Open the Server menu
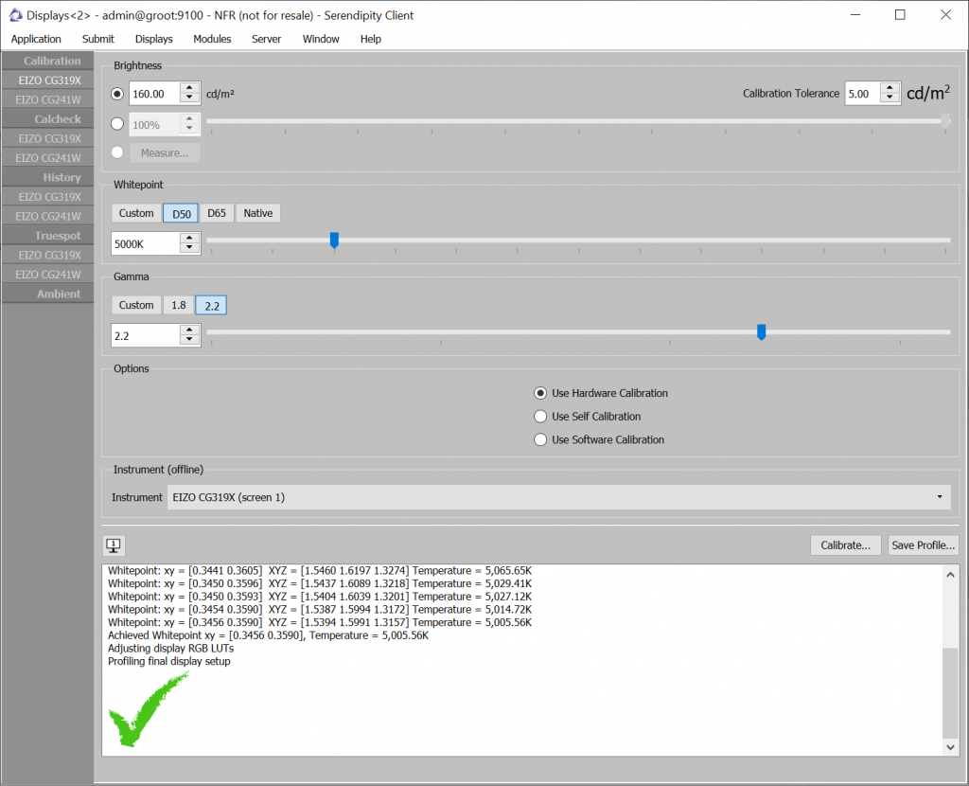This screenshot has height=786, width=969. [266, 39]
